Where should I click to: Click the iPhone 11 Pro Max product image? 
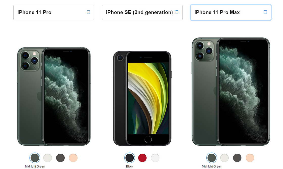231,92
